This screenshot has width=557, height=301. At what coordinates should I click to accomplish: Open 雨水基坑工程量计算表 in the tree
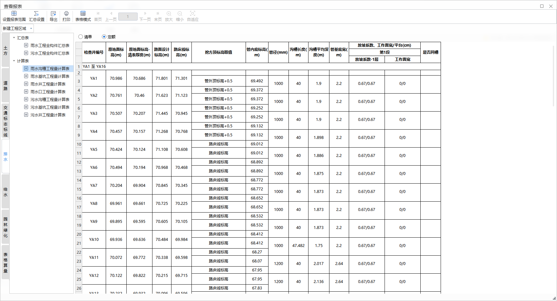pyautogui.click(x=50, y=77)
